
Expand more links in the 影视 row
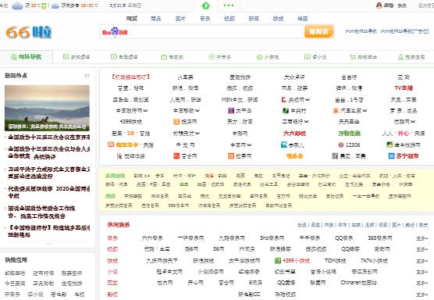tap(422, 294)
